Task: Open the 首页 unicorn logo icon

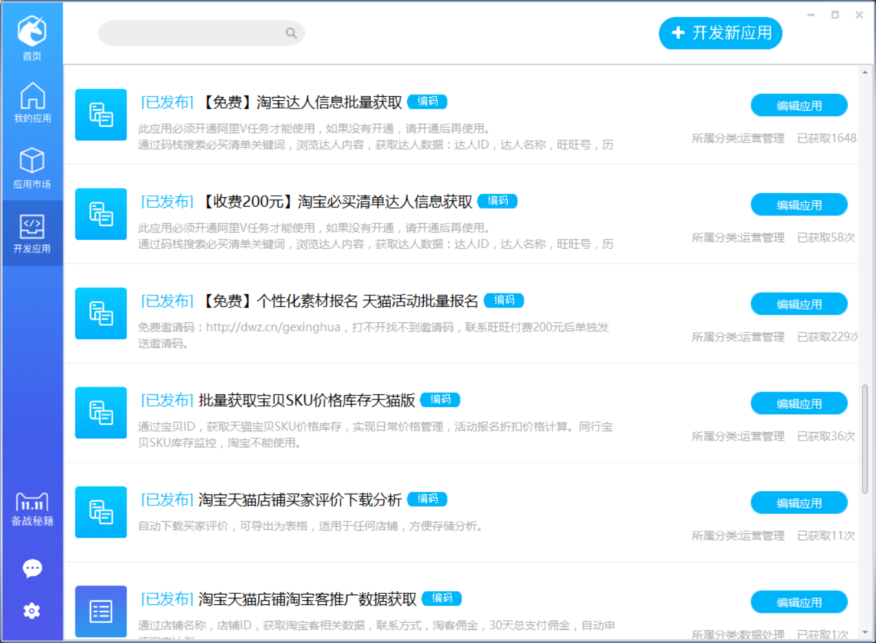Action: [32, 30]
